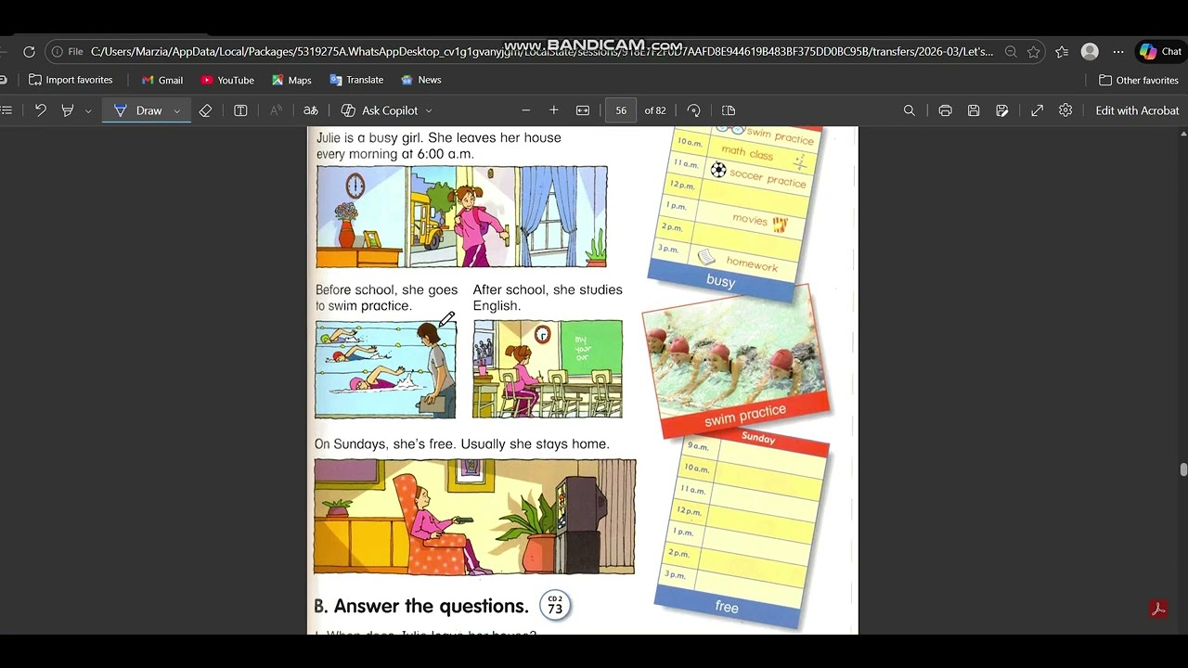Click the Read aloud icon
The height and width of the screenshot is (668, 1188).
point(276,110)
